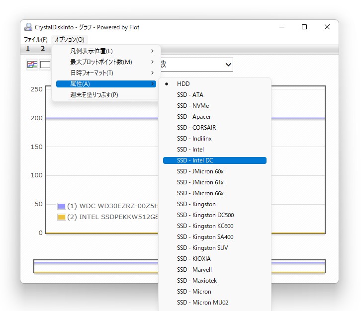The width and height of the screenshot is (361, 311).
Task: Click the overview range strip below the graph
Action: tap(180, 267)
